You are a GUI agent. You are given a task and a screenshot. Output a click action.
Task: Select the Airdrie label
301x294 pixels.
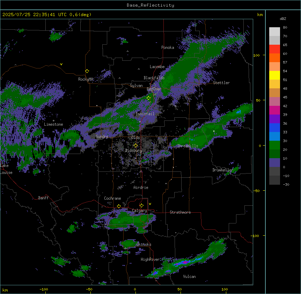tap(141, 188)
